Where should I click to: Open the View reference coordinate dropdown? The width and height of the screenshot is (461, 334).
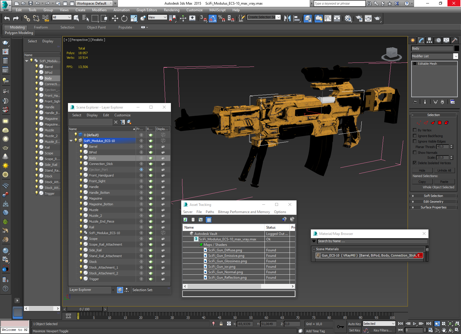[157, 17]
